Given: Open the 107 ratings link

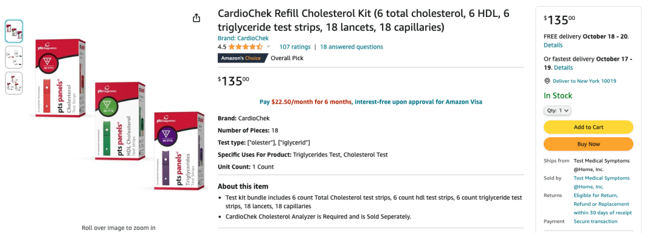Looking at the screenshot, I should click(x=295, y=47).
